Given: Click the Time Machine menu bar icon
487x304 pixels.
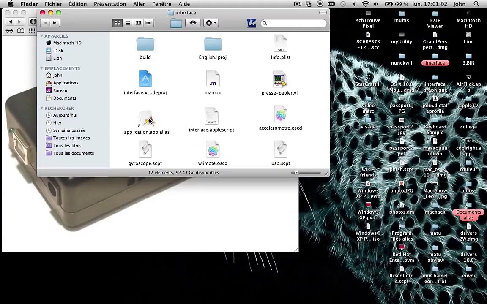Looking at the screenshot, I should [342, 4].
